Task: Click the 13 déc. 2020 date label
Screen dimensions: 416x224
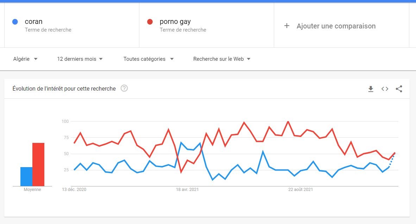Action: pyautogui.click(x=74, y=190)
